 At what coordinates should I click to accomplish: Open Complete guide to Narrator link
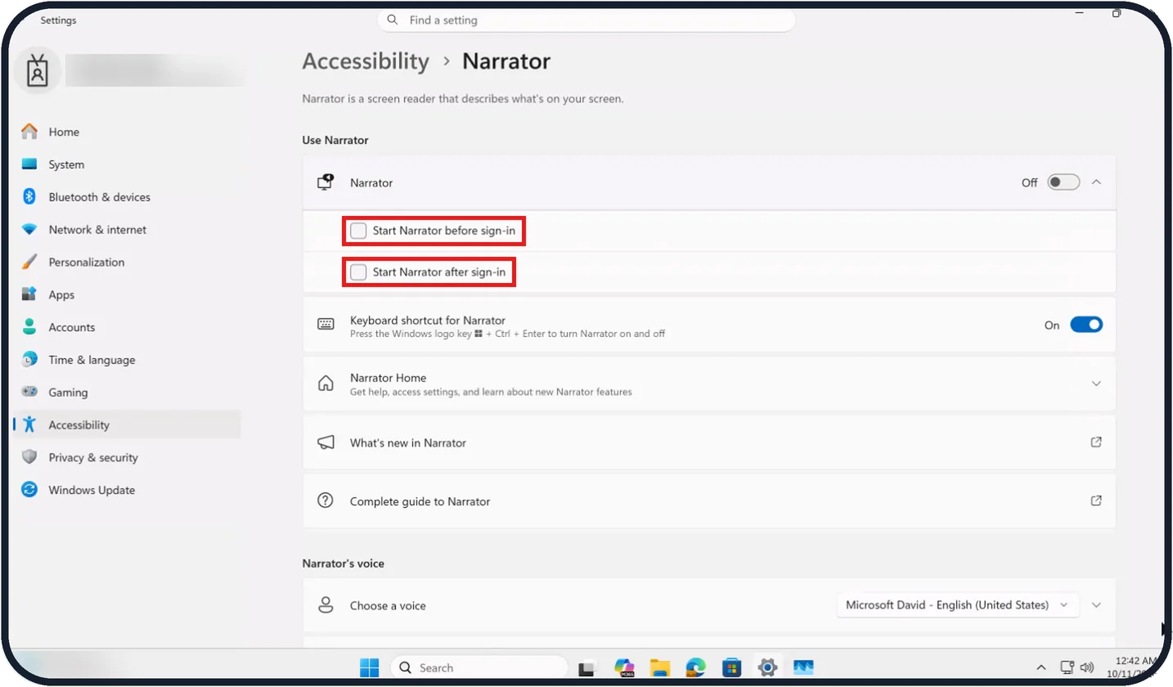[x=709, y=501]
